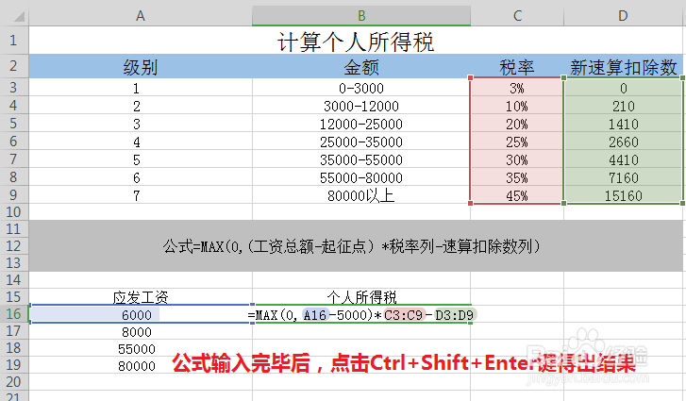Click the 级别 header cell
This screenshot has height=401, width=686.
pyautogui.click(x=141, y=66)
